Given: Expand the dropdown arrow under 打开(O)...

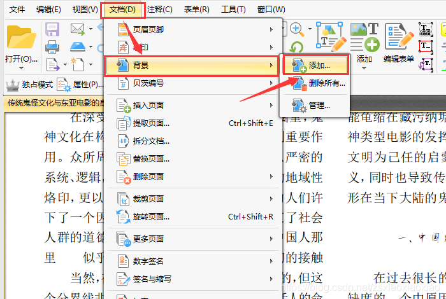Looking at the screenshot, I should click(x=21, y=68).
